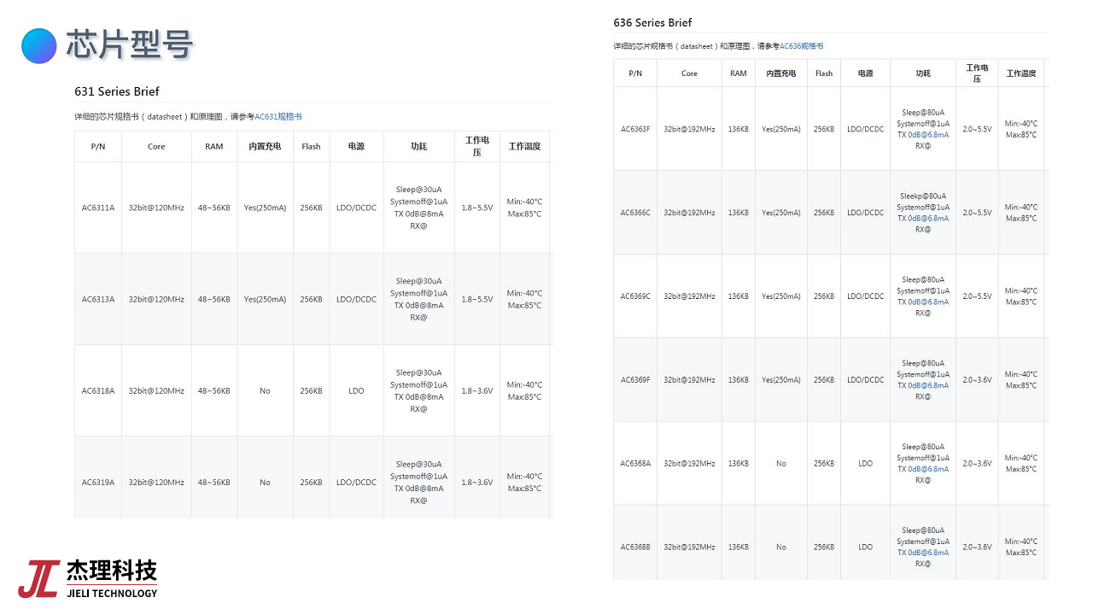The height and width of the screenshot is (615, 1093).
Task: Select the AC6368A part number cell
Action: tap(635, 464)
